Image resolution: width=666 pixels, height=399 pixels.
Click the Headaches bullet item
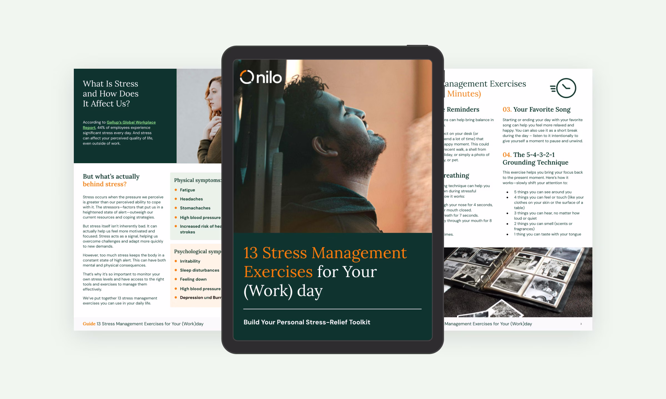tap(191, 199)
